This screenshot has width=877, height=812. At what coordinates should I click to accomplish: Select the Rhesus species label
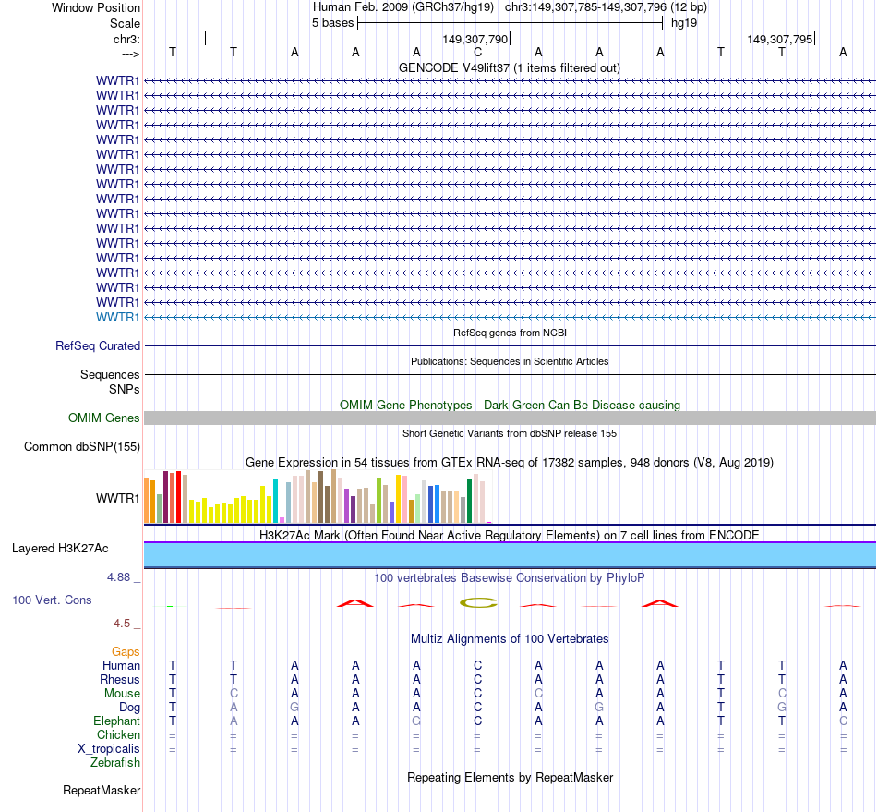[x=120, y=679]
